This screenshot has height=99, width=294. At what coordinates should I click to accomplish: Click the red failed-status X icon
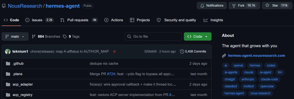pyautogui.click(x=114, y=51)
